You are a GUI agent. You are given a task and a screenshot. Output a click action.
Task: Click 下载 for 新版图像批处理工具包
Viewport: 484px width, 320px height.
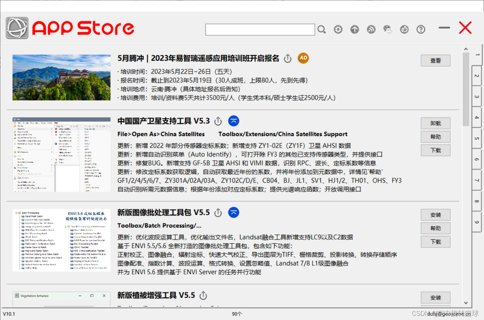coord(436,242)
